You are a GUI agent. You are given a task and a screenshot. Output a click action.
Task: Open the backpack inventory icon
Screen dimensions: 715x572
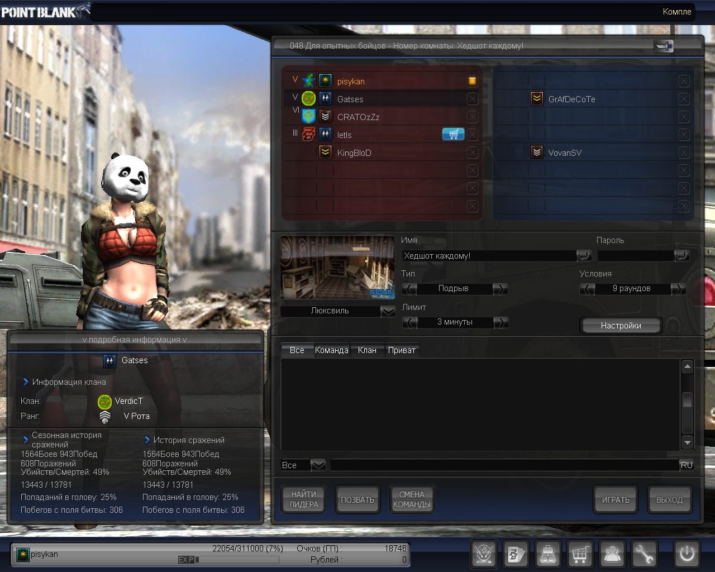click(x=548, y=554)
